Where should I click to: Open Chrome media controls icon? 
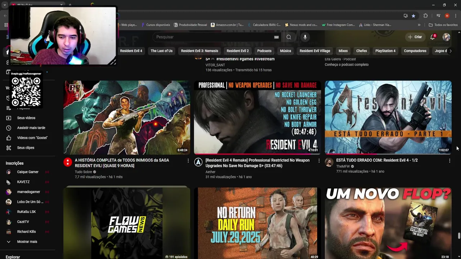[438, 16]
